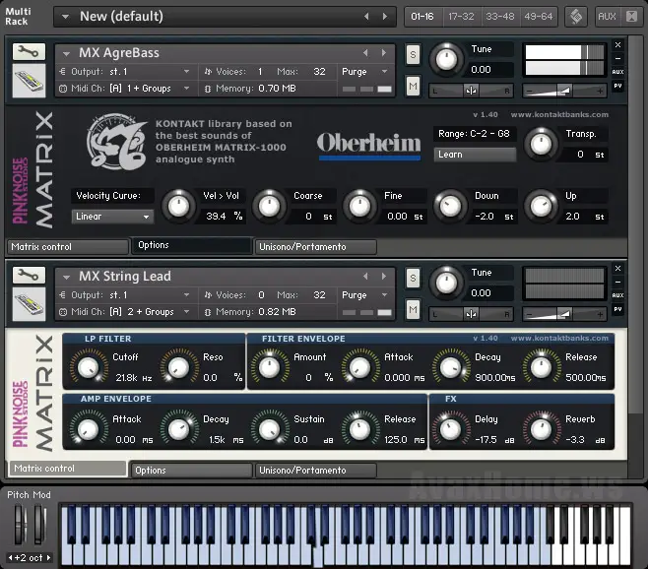Shift keyboard octave down with left arrow
Viewport: 648px width, 569px height.
(10, 557)
